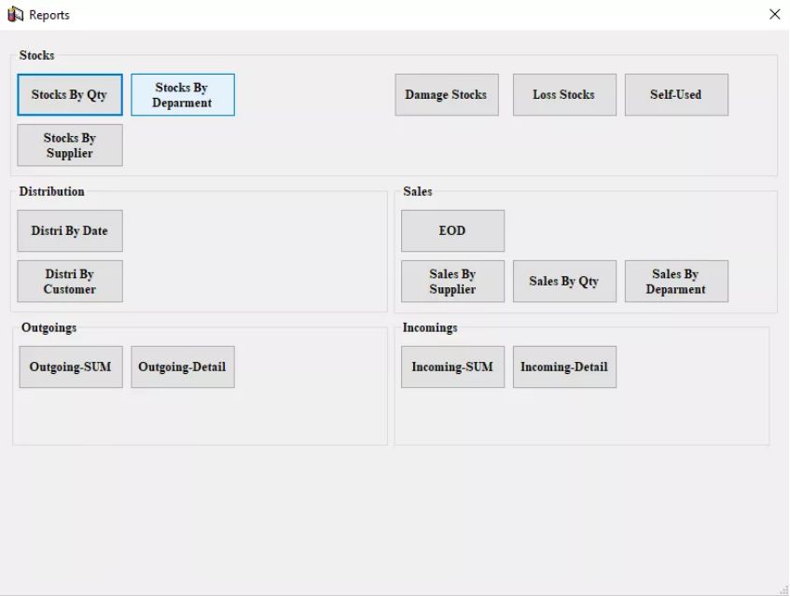Screen dimensions: 790x596
Task: Open the Loss Stocks report
Action: point(564,95)
